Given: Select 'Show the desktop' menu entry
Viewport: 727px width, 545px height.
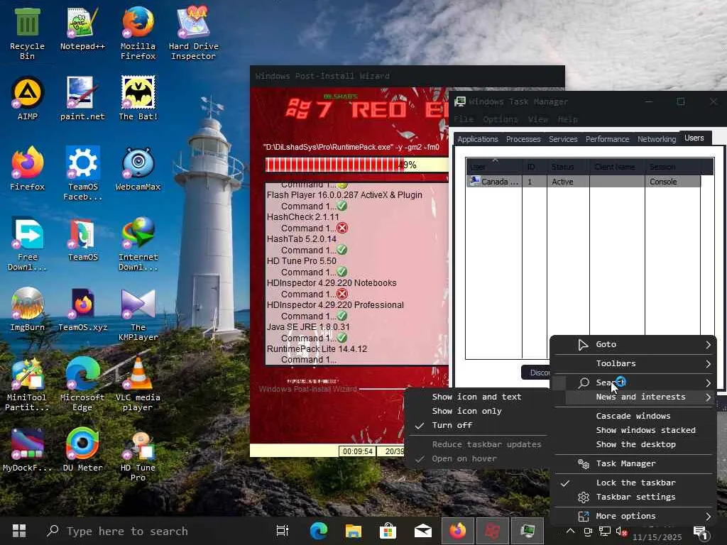Looking at the screenshot, I should click(633, 444).
